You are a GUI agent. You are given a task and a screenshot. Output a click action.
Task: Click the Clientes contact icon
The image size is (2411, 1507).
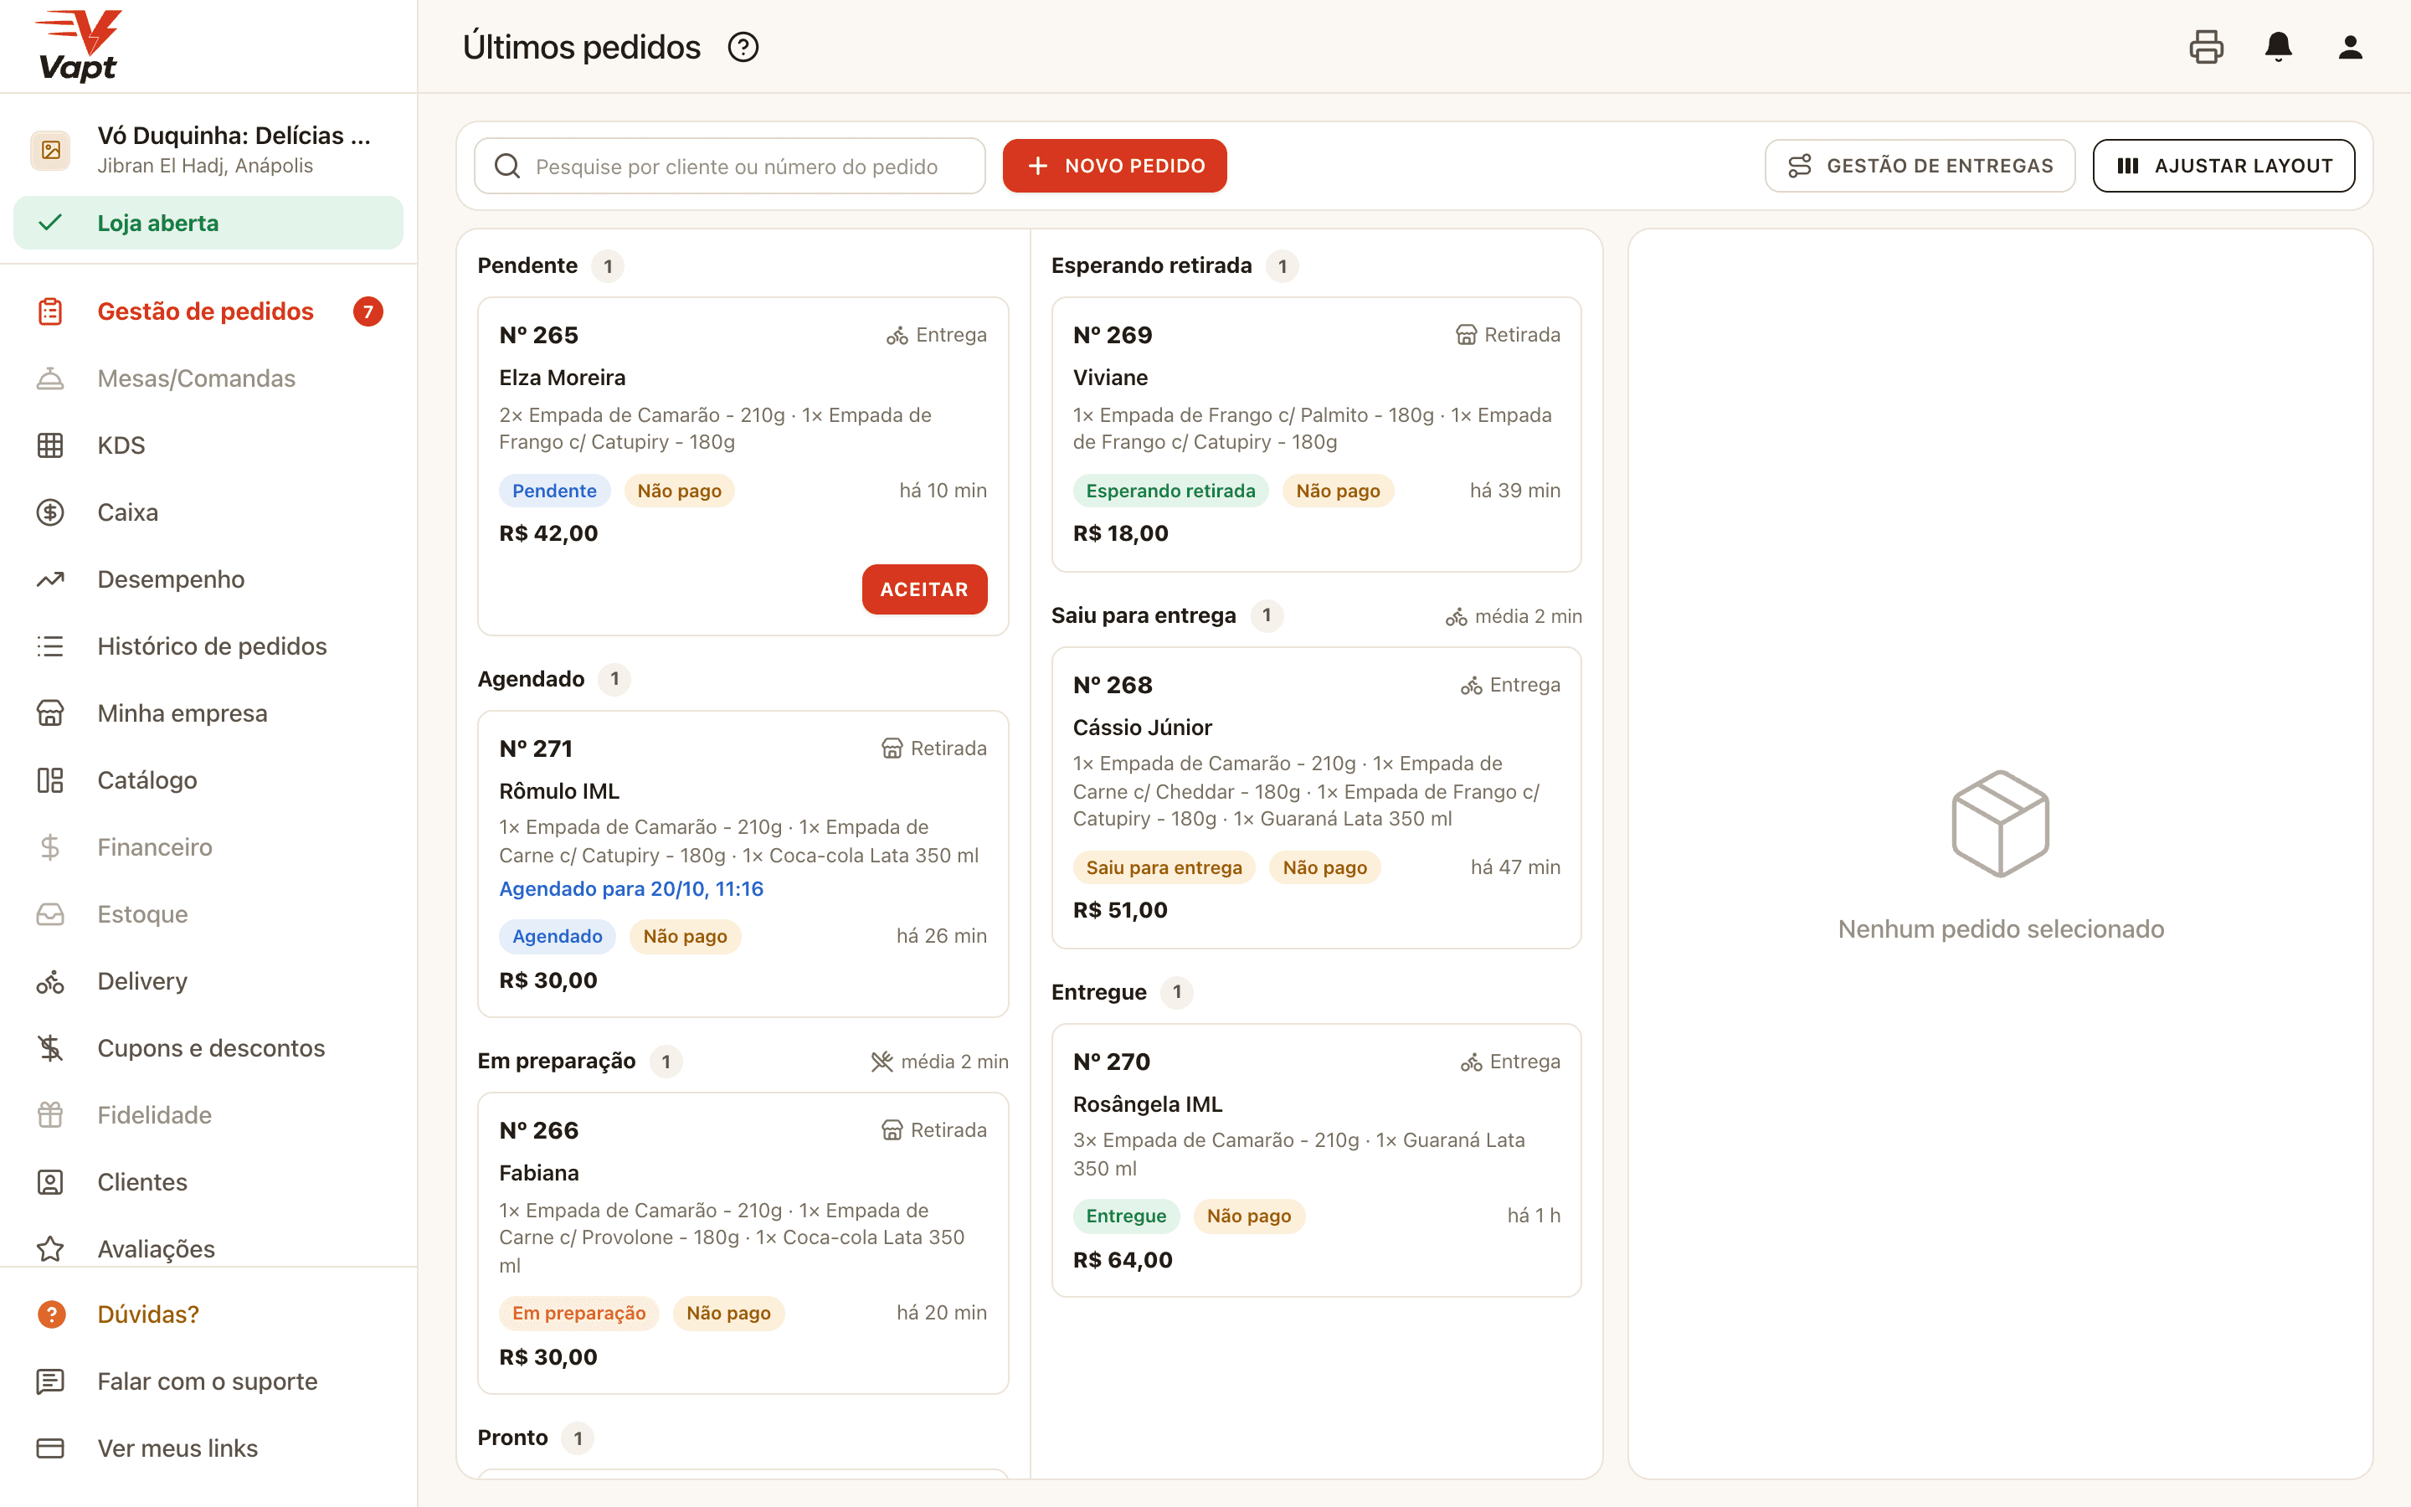tap(51, 1182)
